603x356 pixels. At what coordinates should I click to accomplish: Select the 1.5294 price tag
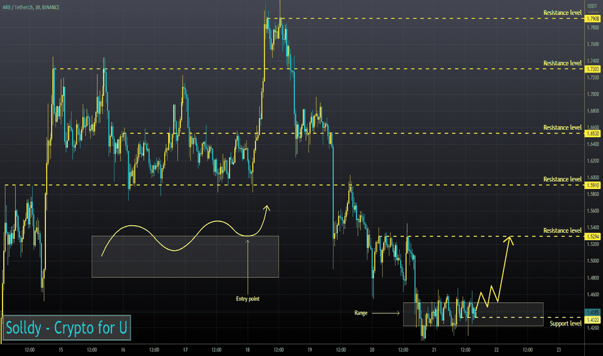click(593, 236)
